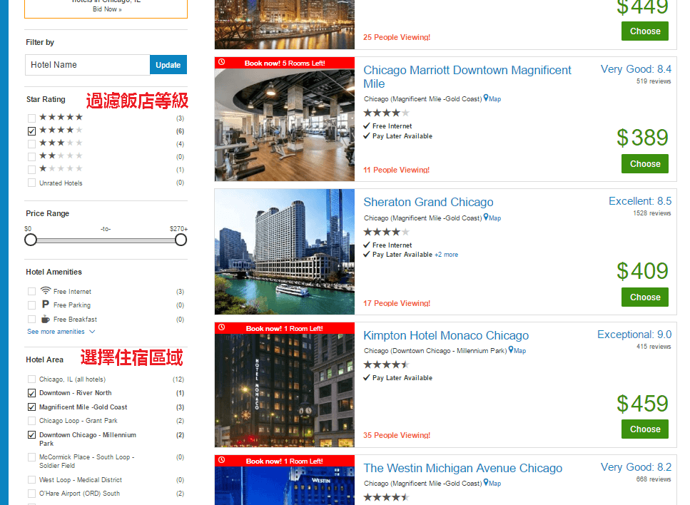Disable the Downtown - River North checkbox
Screen dimensions: 690x505
click(31, 392)
